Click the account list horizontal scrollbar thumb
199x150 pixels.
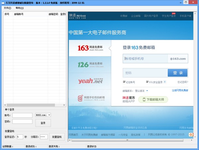click(x=31, y=105)
